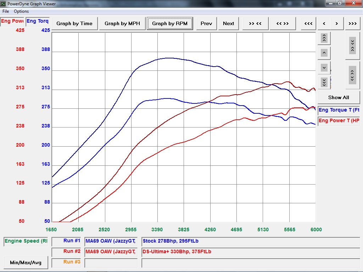Click the 1650 RPM axis label
Image resolution: width=363 pixels, height=272 pixels.
click(x=51, y=229)
